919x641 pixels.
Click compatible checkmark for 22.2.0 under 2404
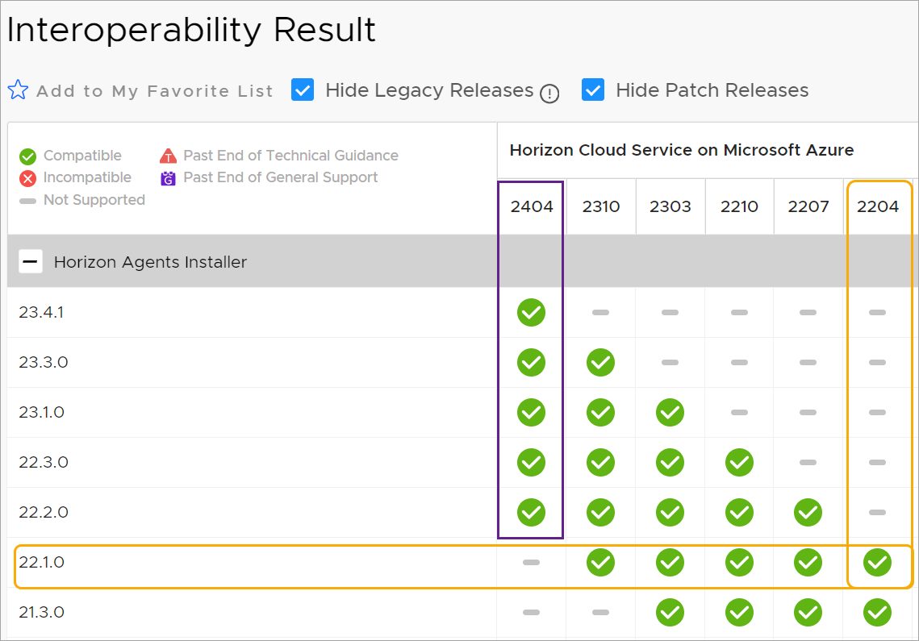(x=531, y=512)
